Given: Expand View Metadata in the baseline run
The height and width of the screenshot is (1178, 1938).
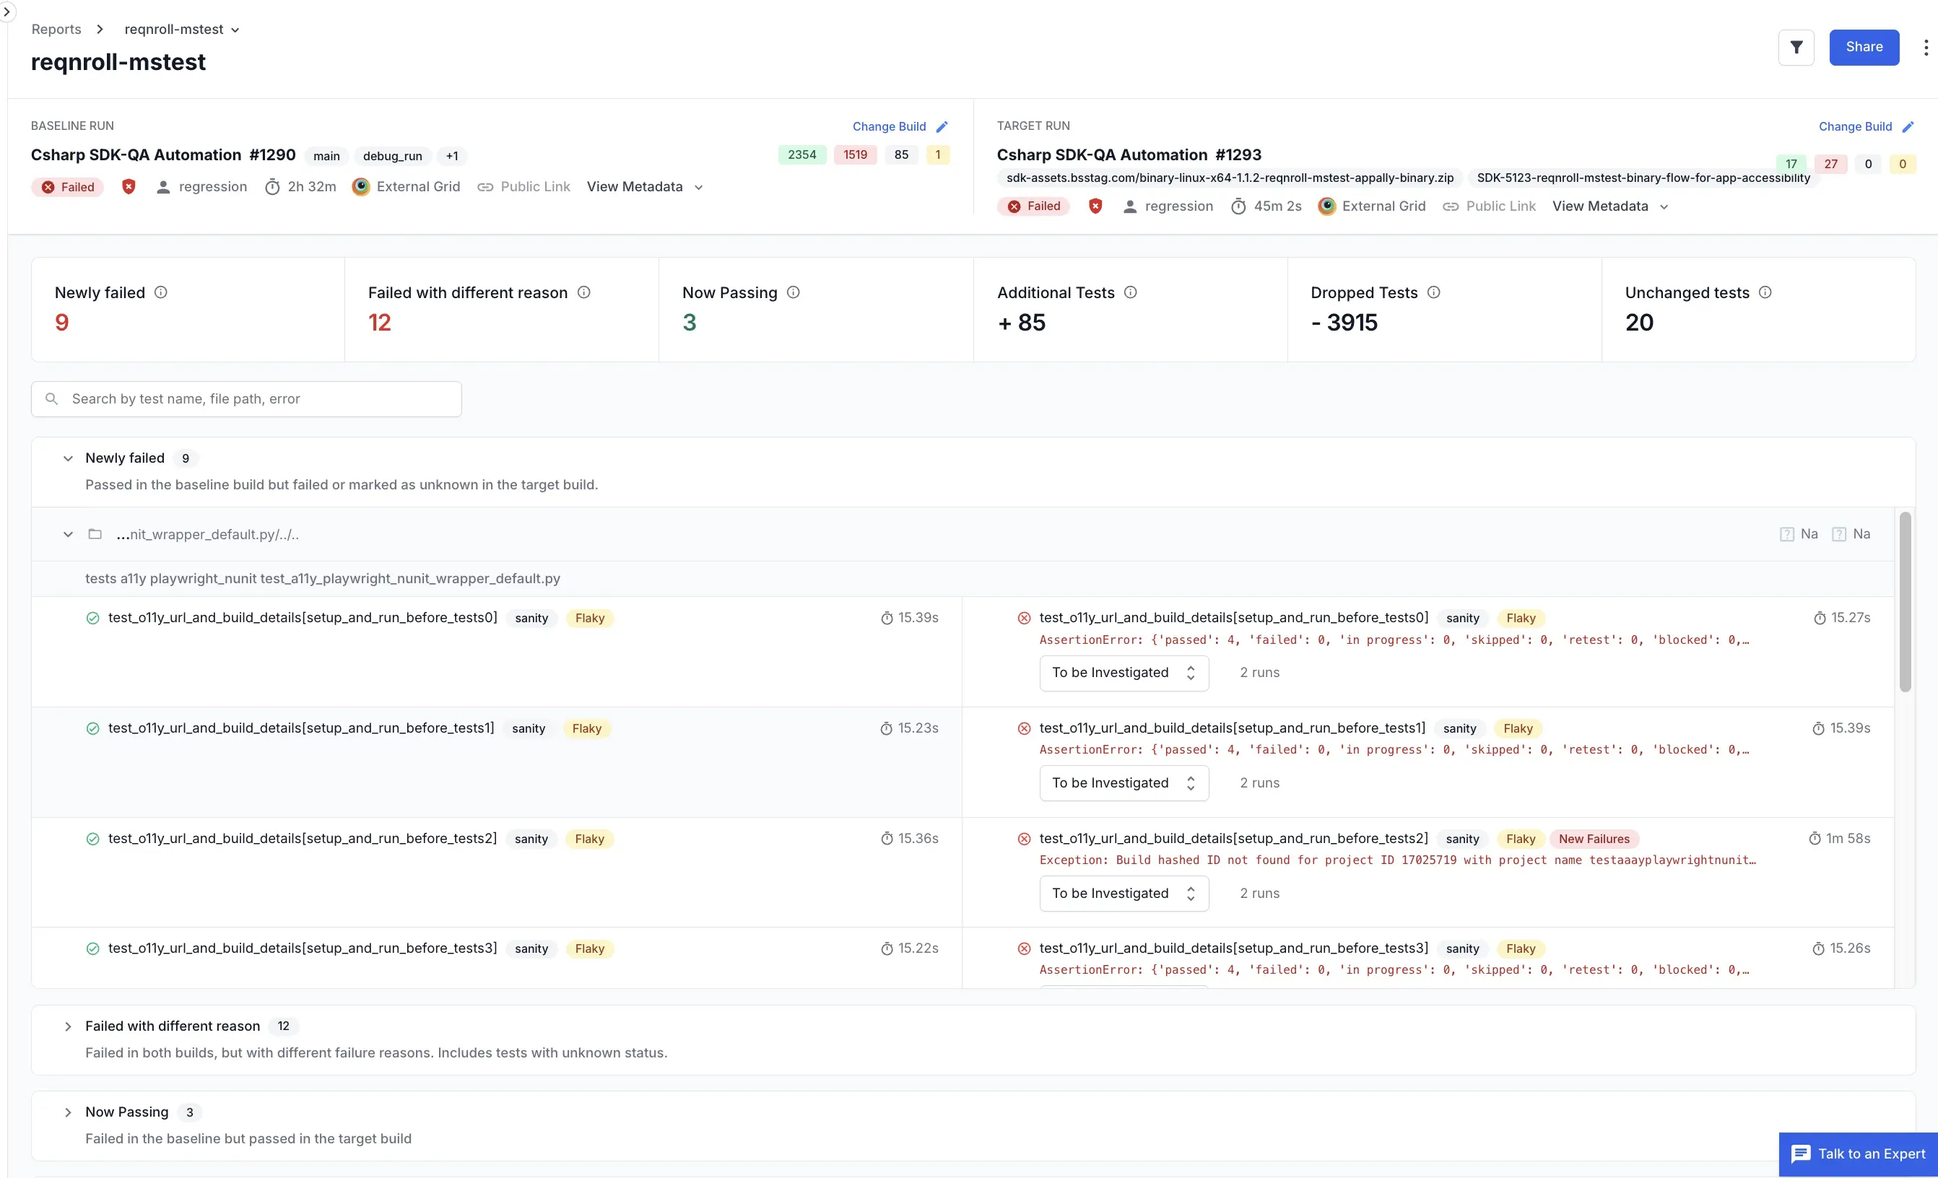Looking at the screenshot, I should (644, 186).
